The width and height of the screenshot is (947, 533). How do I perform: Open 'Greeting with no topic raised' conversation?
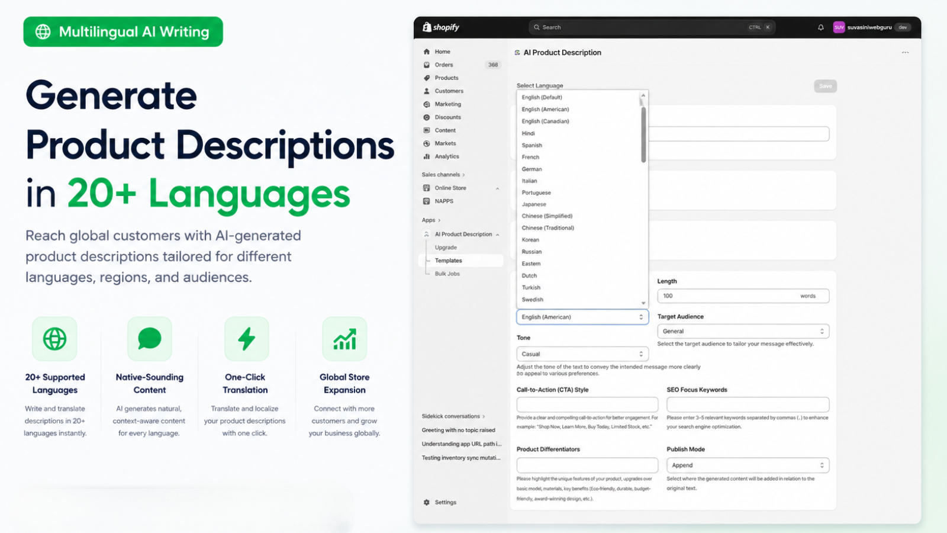[458, 430]
